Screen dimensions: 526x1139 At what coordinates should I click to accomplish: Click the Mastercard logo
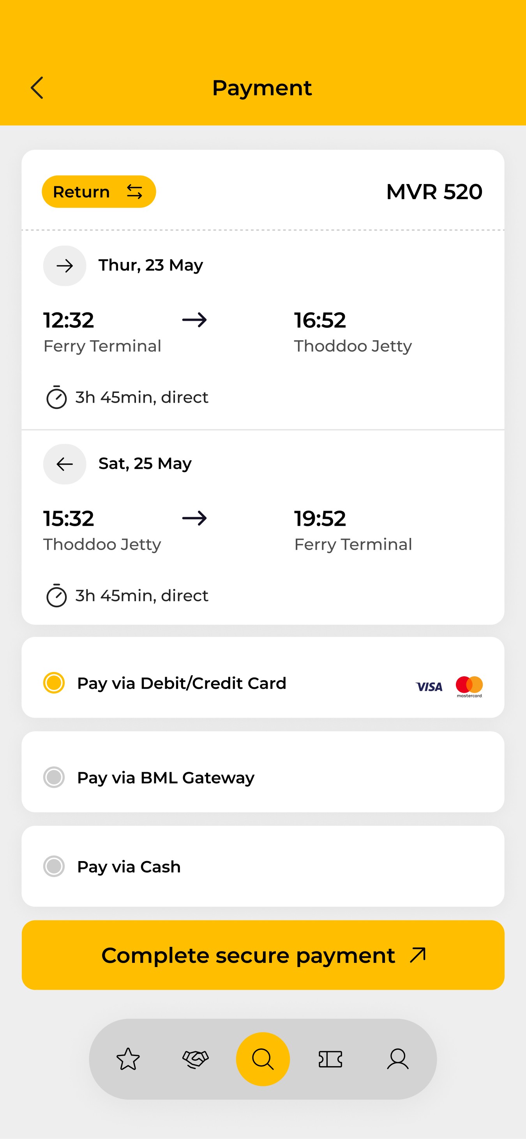click(x=469, y=686)
